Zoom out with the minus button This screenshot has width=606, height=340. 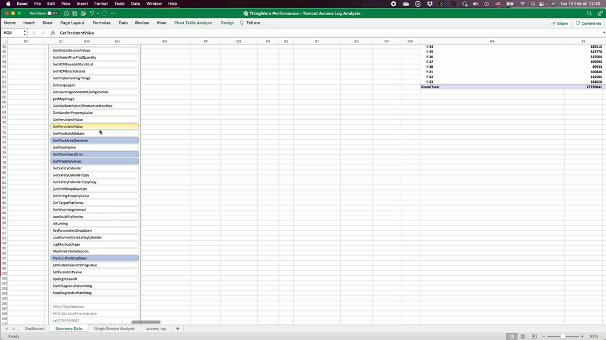pos(544,336)
